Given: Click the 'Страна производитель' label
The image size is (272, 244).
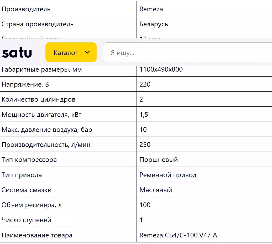Looking at the screenshot, I should point(38,24).
